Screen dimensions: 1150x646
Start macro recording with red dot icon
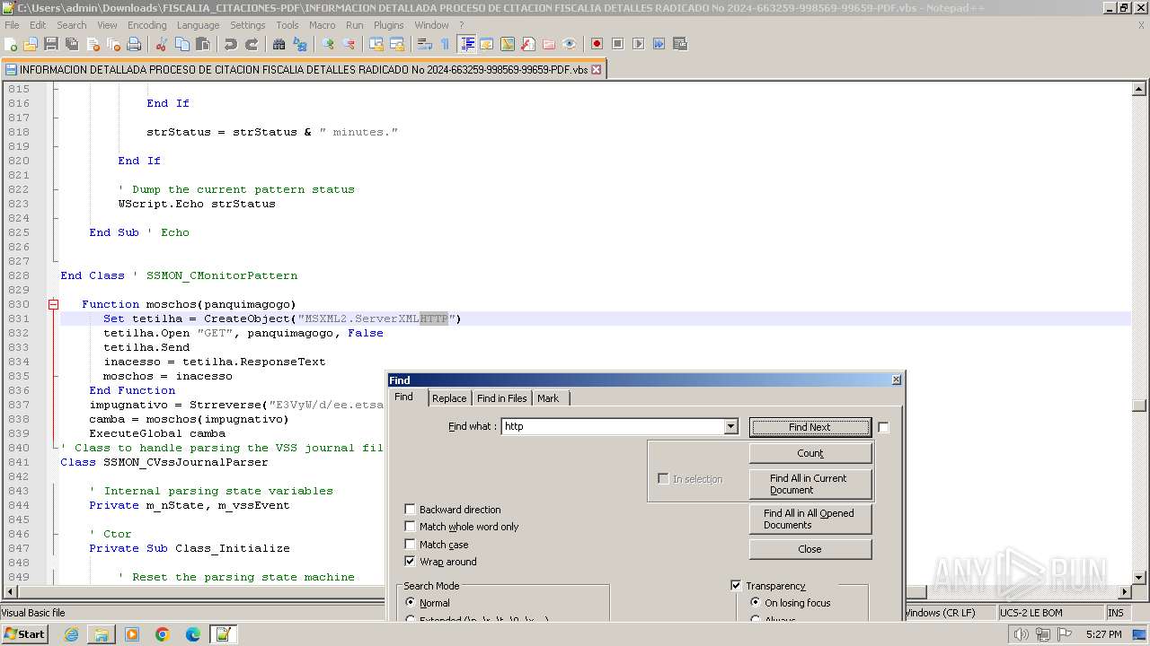(x=597, y=44)
